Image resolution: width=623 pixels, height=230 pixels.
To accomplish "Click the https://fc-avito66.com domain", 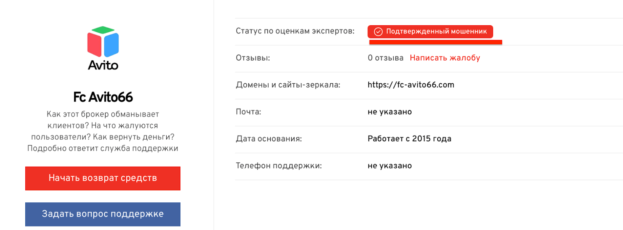I will (x=411, y=85).
